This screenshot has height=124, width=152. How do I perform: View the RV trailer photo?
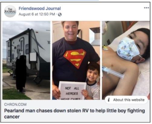tap(26, 60)
